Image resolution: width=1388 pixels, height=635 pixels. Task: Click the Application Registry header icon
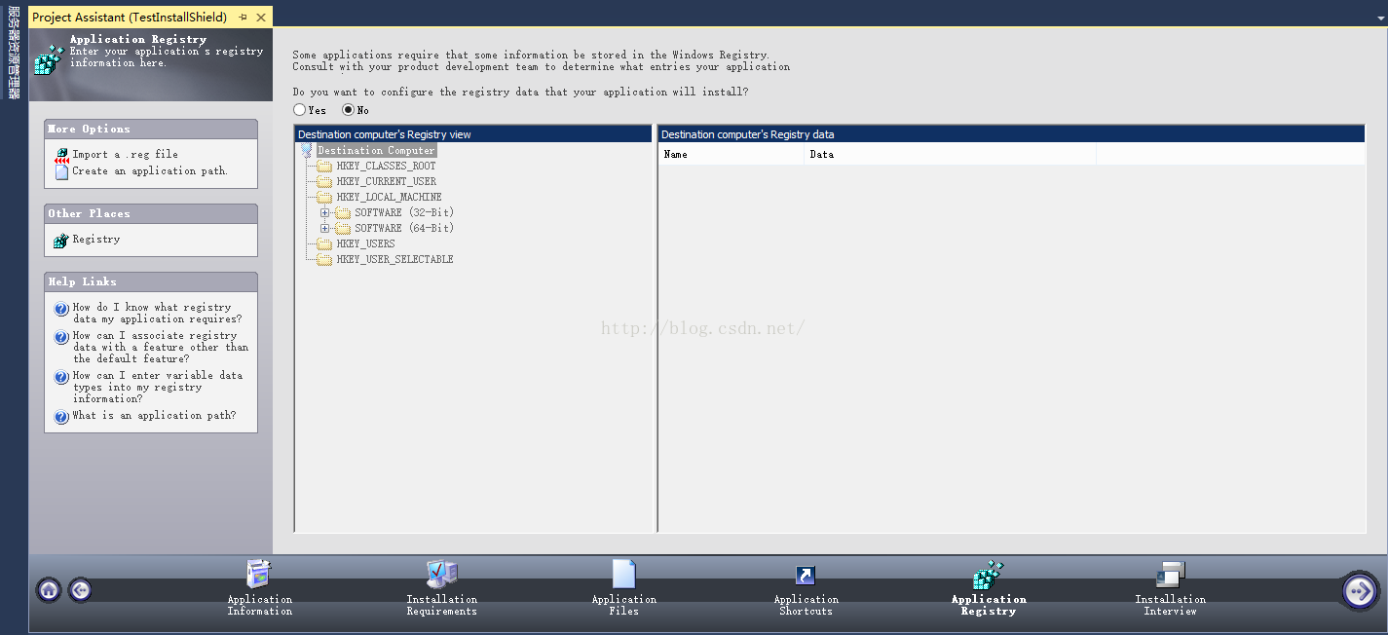tap(49, 59)
